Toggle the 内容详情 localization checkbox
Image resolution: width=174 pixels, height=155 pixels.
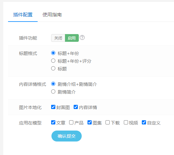pyautogui.click(x=76, y=107)
